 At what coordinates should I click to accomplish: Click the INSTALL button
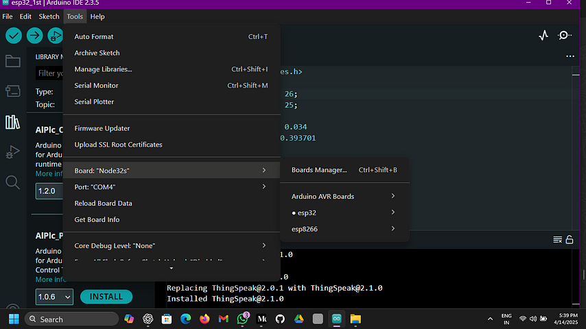(106, 297)
